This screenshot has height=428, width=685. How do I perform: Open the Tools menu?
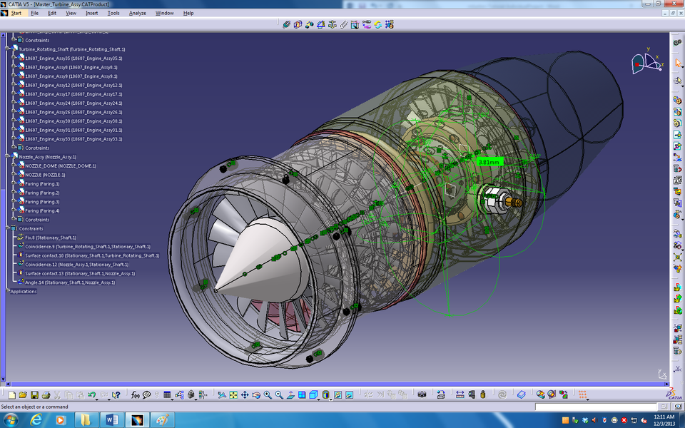[113, 12]
